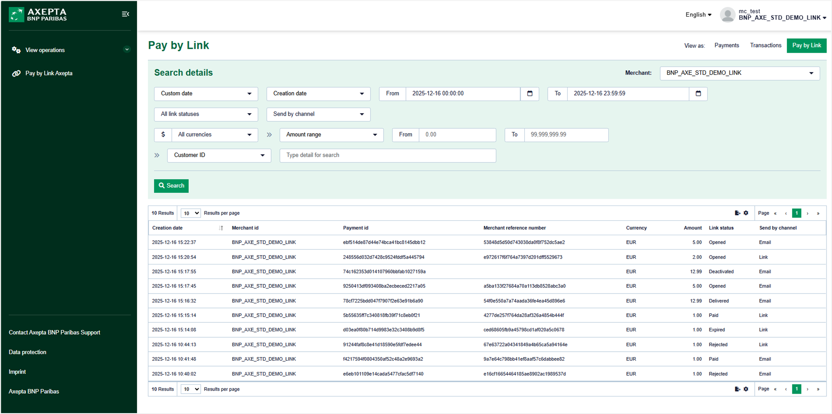Screen dimensions: 832x414
Task: Click the Type detail for search field
Action: coord(387,155)
